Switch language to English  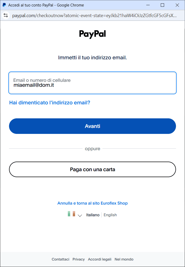[x=110, y=215]
